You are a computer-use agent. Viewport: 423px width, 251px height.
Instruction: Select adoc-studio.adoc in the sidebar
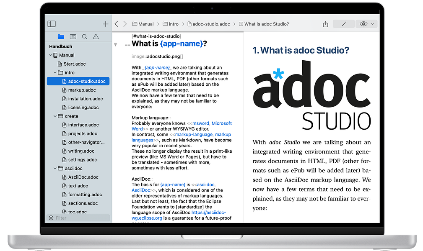click(78, 81)
